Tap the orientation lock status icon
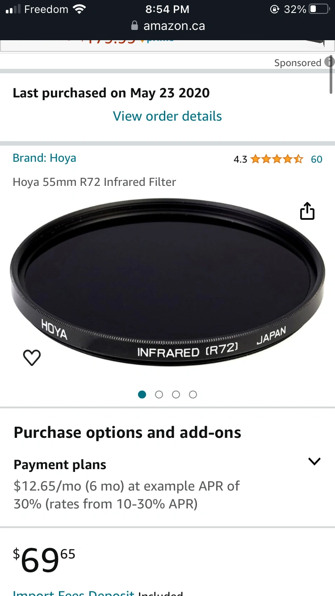This screenshot has width=335, height=596. pyautogui.click(x=275, y=9)
